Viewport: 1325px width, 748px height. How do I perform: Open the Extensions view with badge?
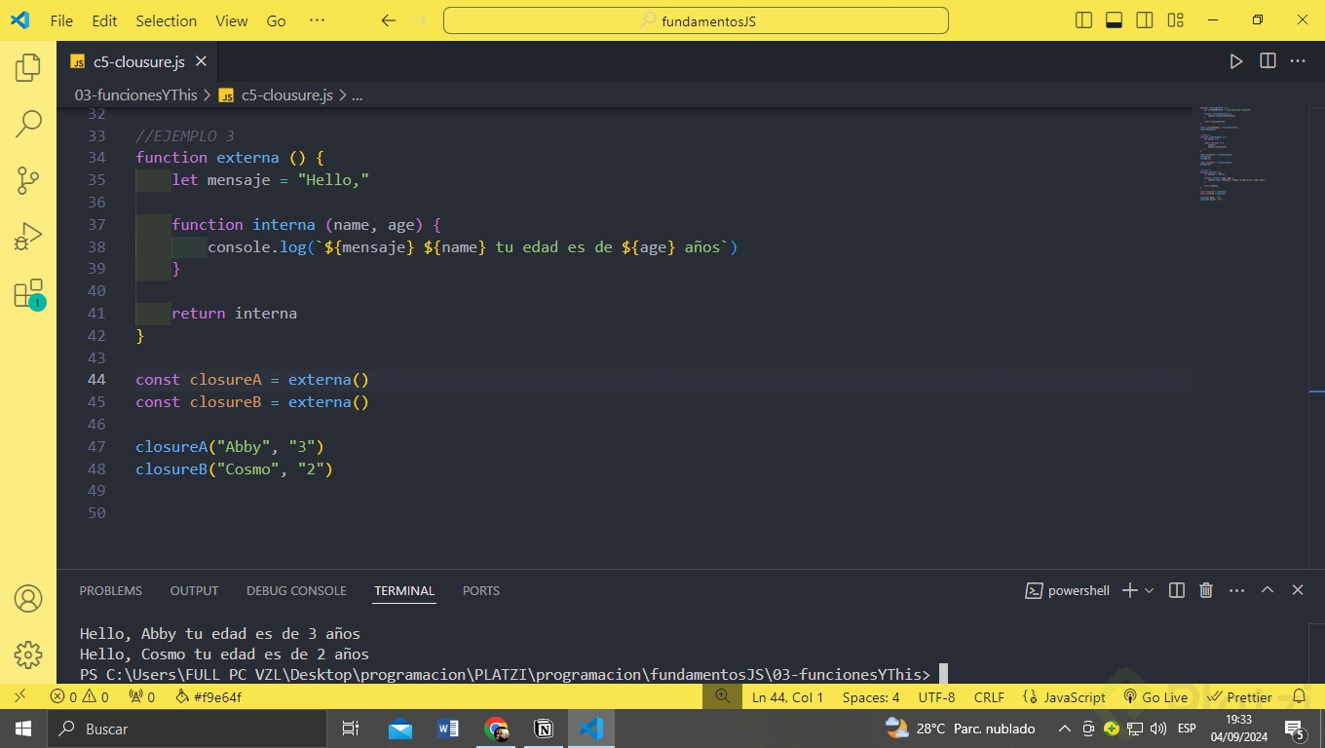[28, 294]
